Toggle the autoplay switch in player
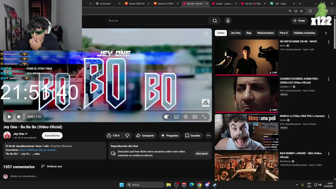 (x=167, y=117)
